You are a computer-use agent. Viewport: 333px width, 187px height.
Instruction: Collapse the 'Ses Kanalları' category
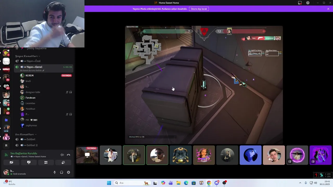click(25, 134)
